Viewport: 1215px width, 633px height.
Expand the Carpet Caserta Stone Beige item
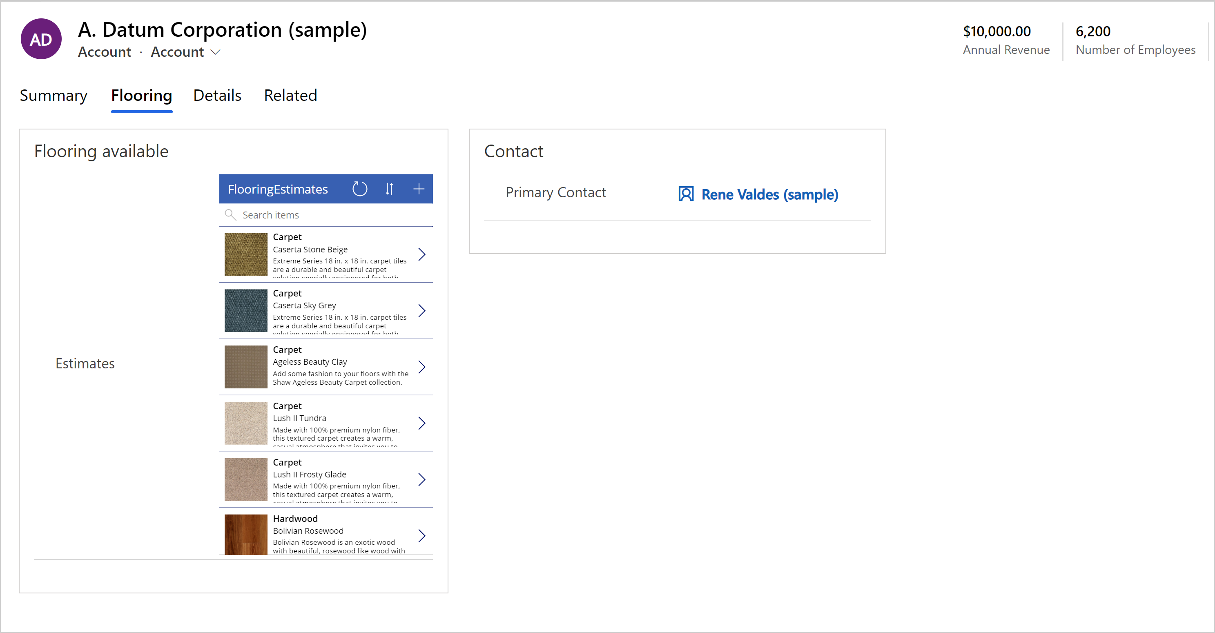[424, 255]
